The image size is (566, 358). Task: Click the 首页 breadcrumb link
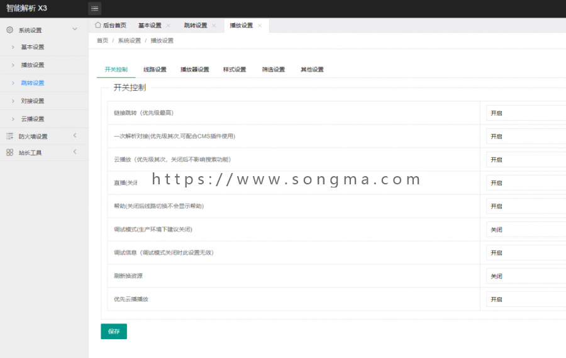pos(102,40)
